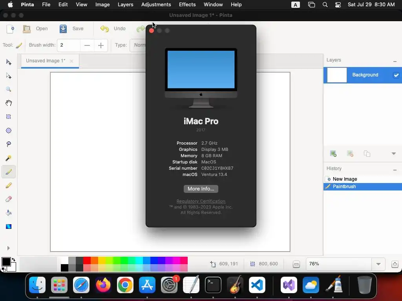Toggle Background layer visibility checkbox
The height and width of the screenshot is (301, 402).
(x=396, y=75)
